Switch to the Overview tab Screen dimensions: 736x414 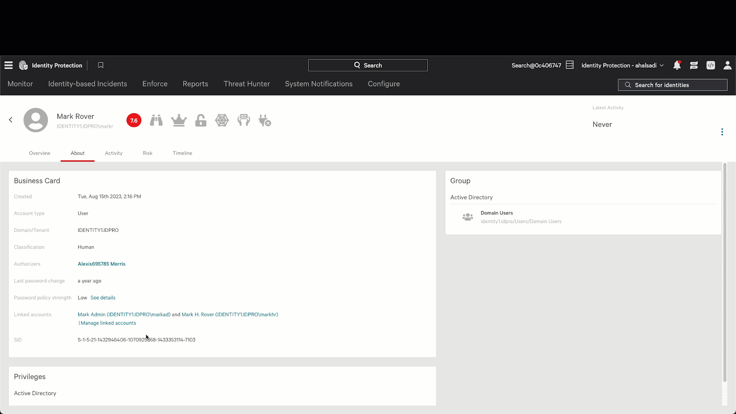click(x=40, y=153)
